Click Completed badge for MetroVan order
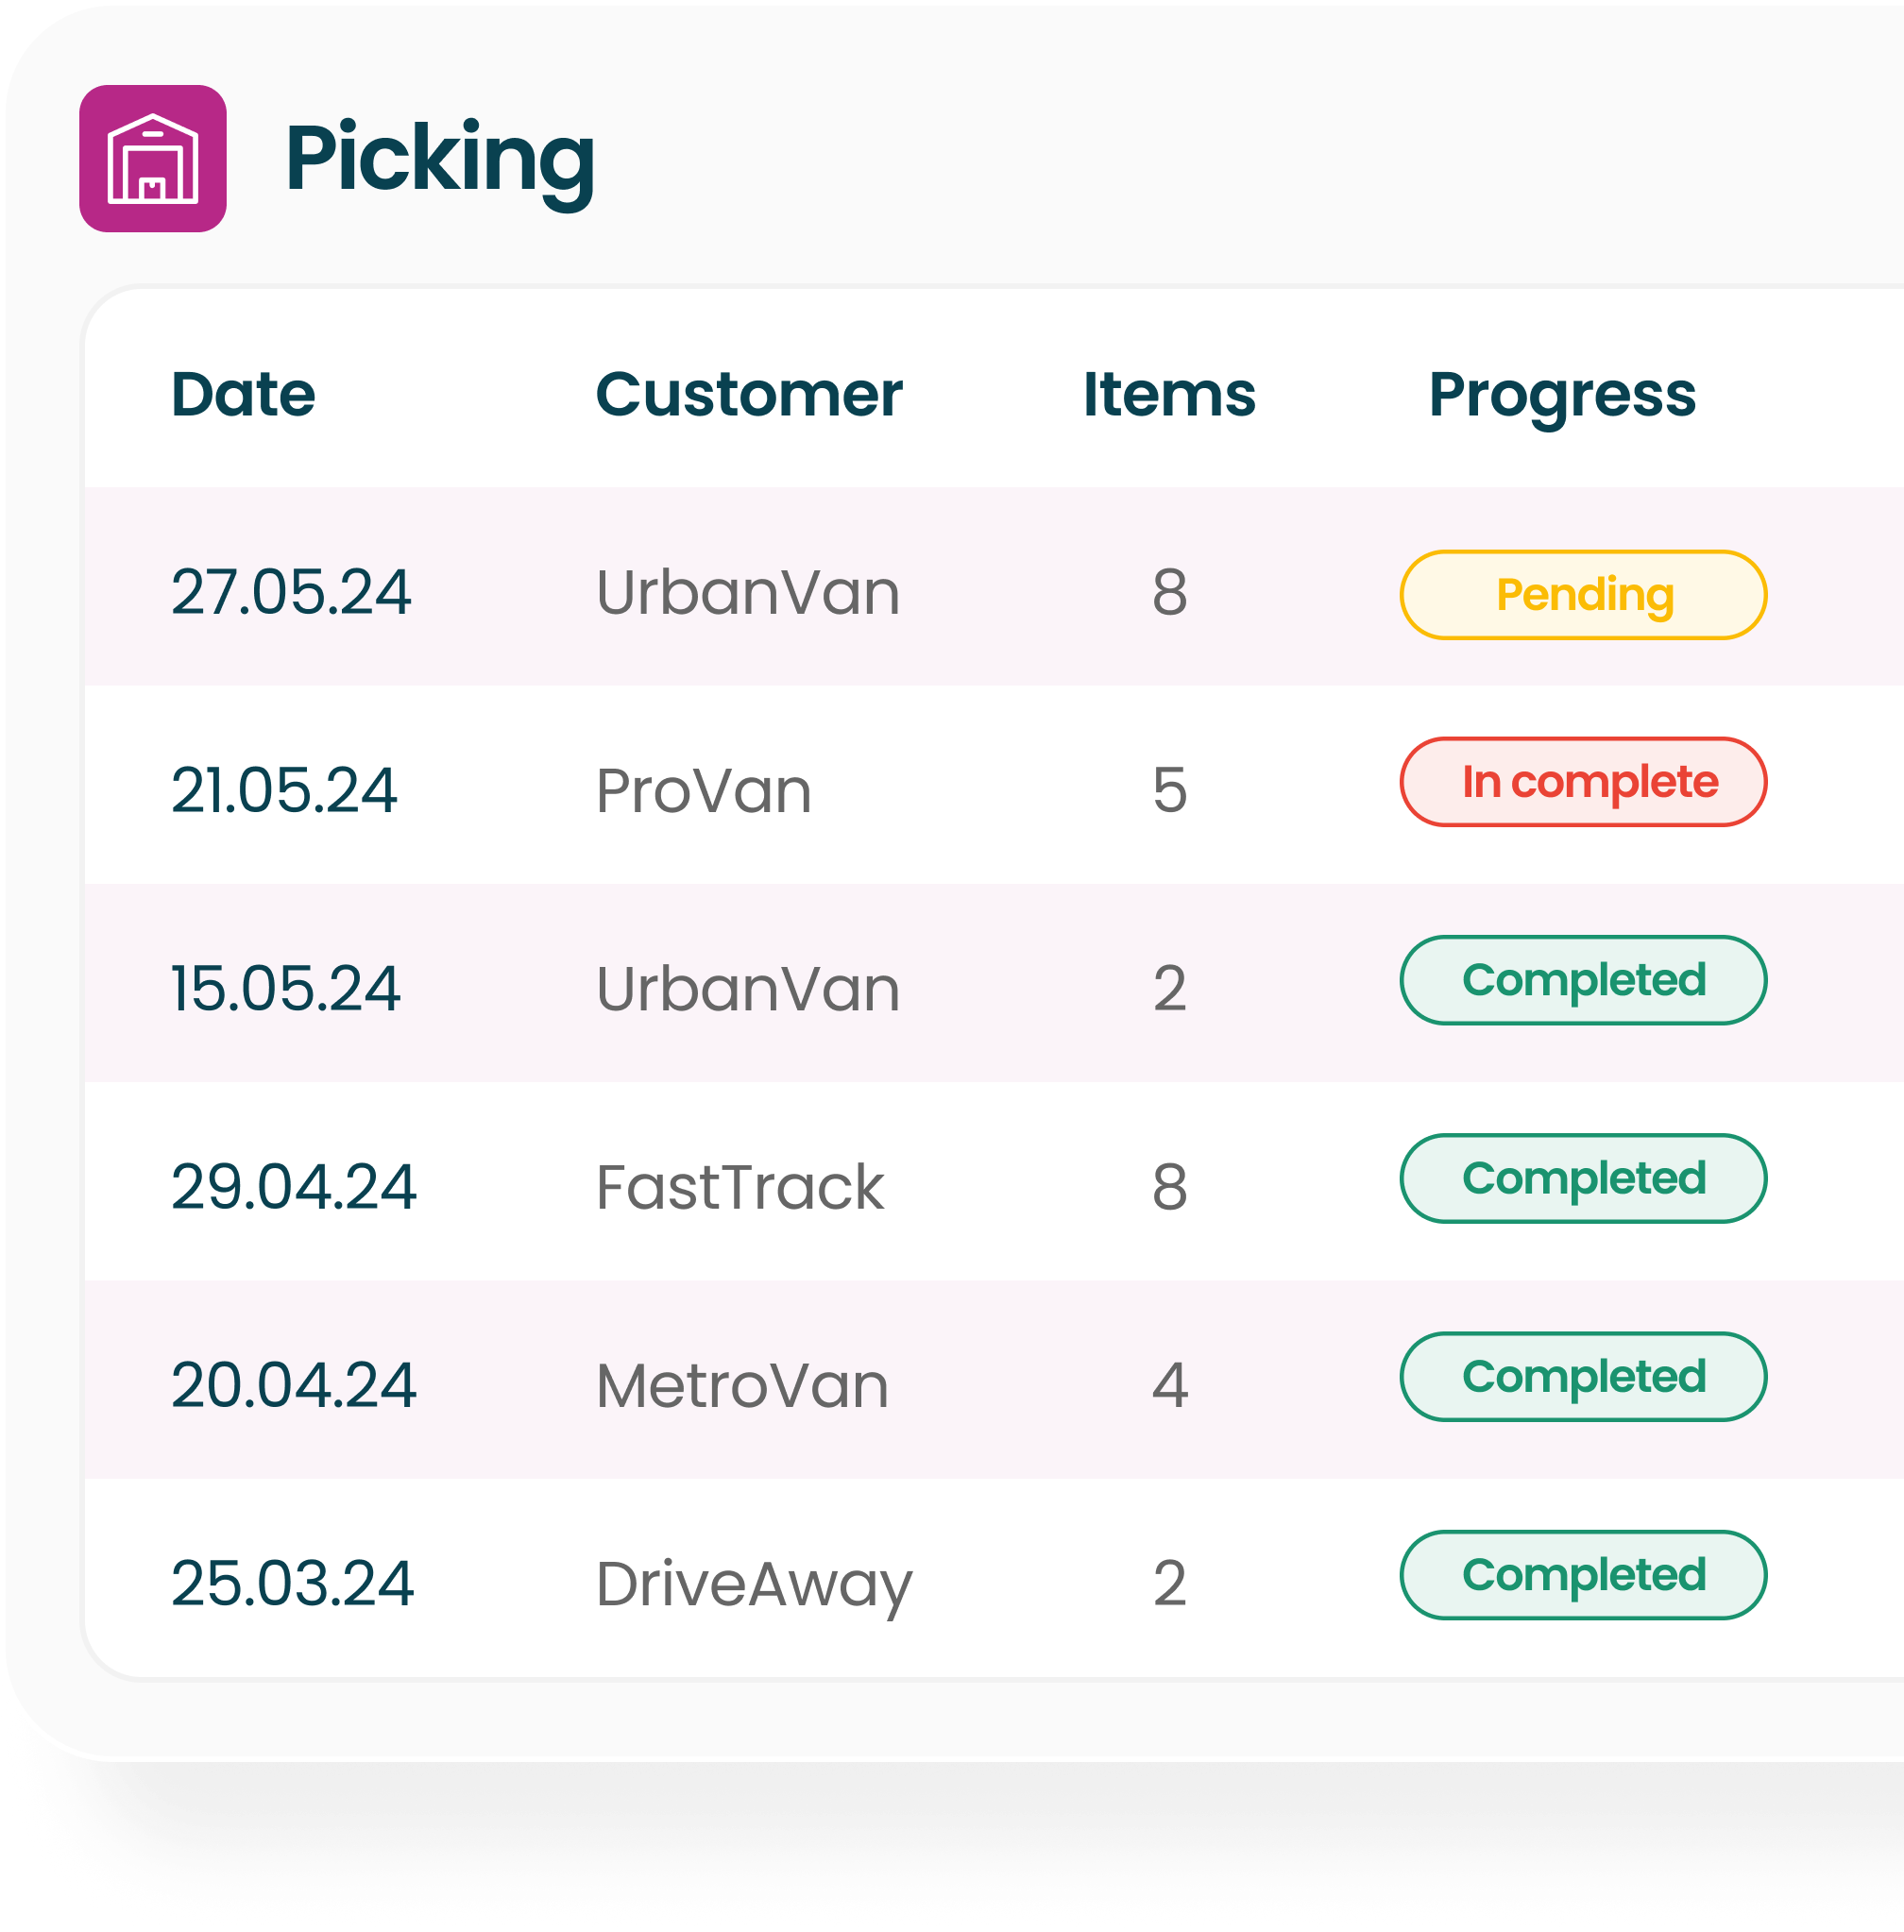 (1583, 1376)
